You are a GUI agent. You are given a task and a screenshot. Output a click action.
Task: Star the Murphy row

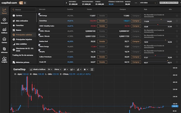177,52
